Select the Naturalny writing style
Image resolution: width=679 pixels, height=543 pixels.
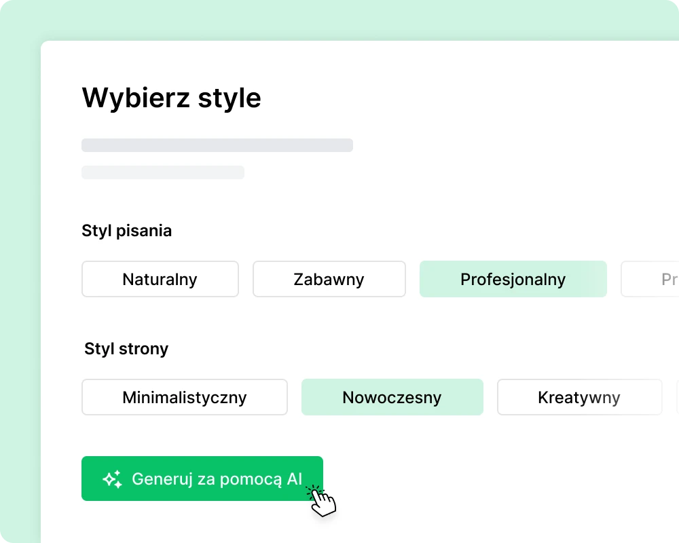160,279
